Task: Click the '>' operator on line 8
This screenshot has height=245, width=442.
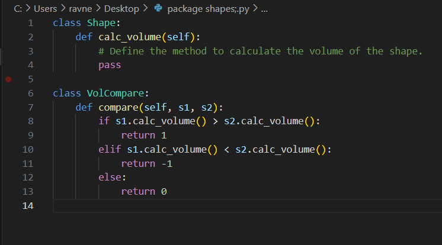Action: pos(215,121)
